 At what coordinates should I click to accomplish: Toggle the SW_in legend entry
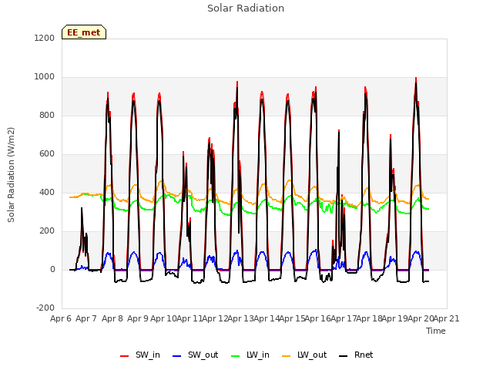pos(140,355)
